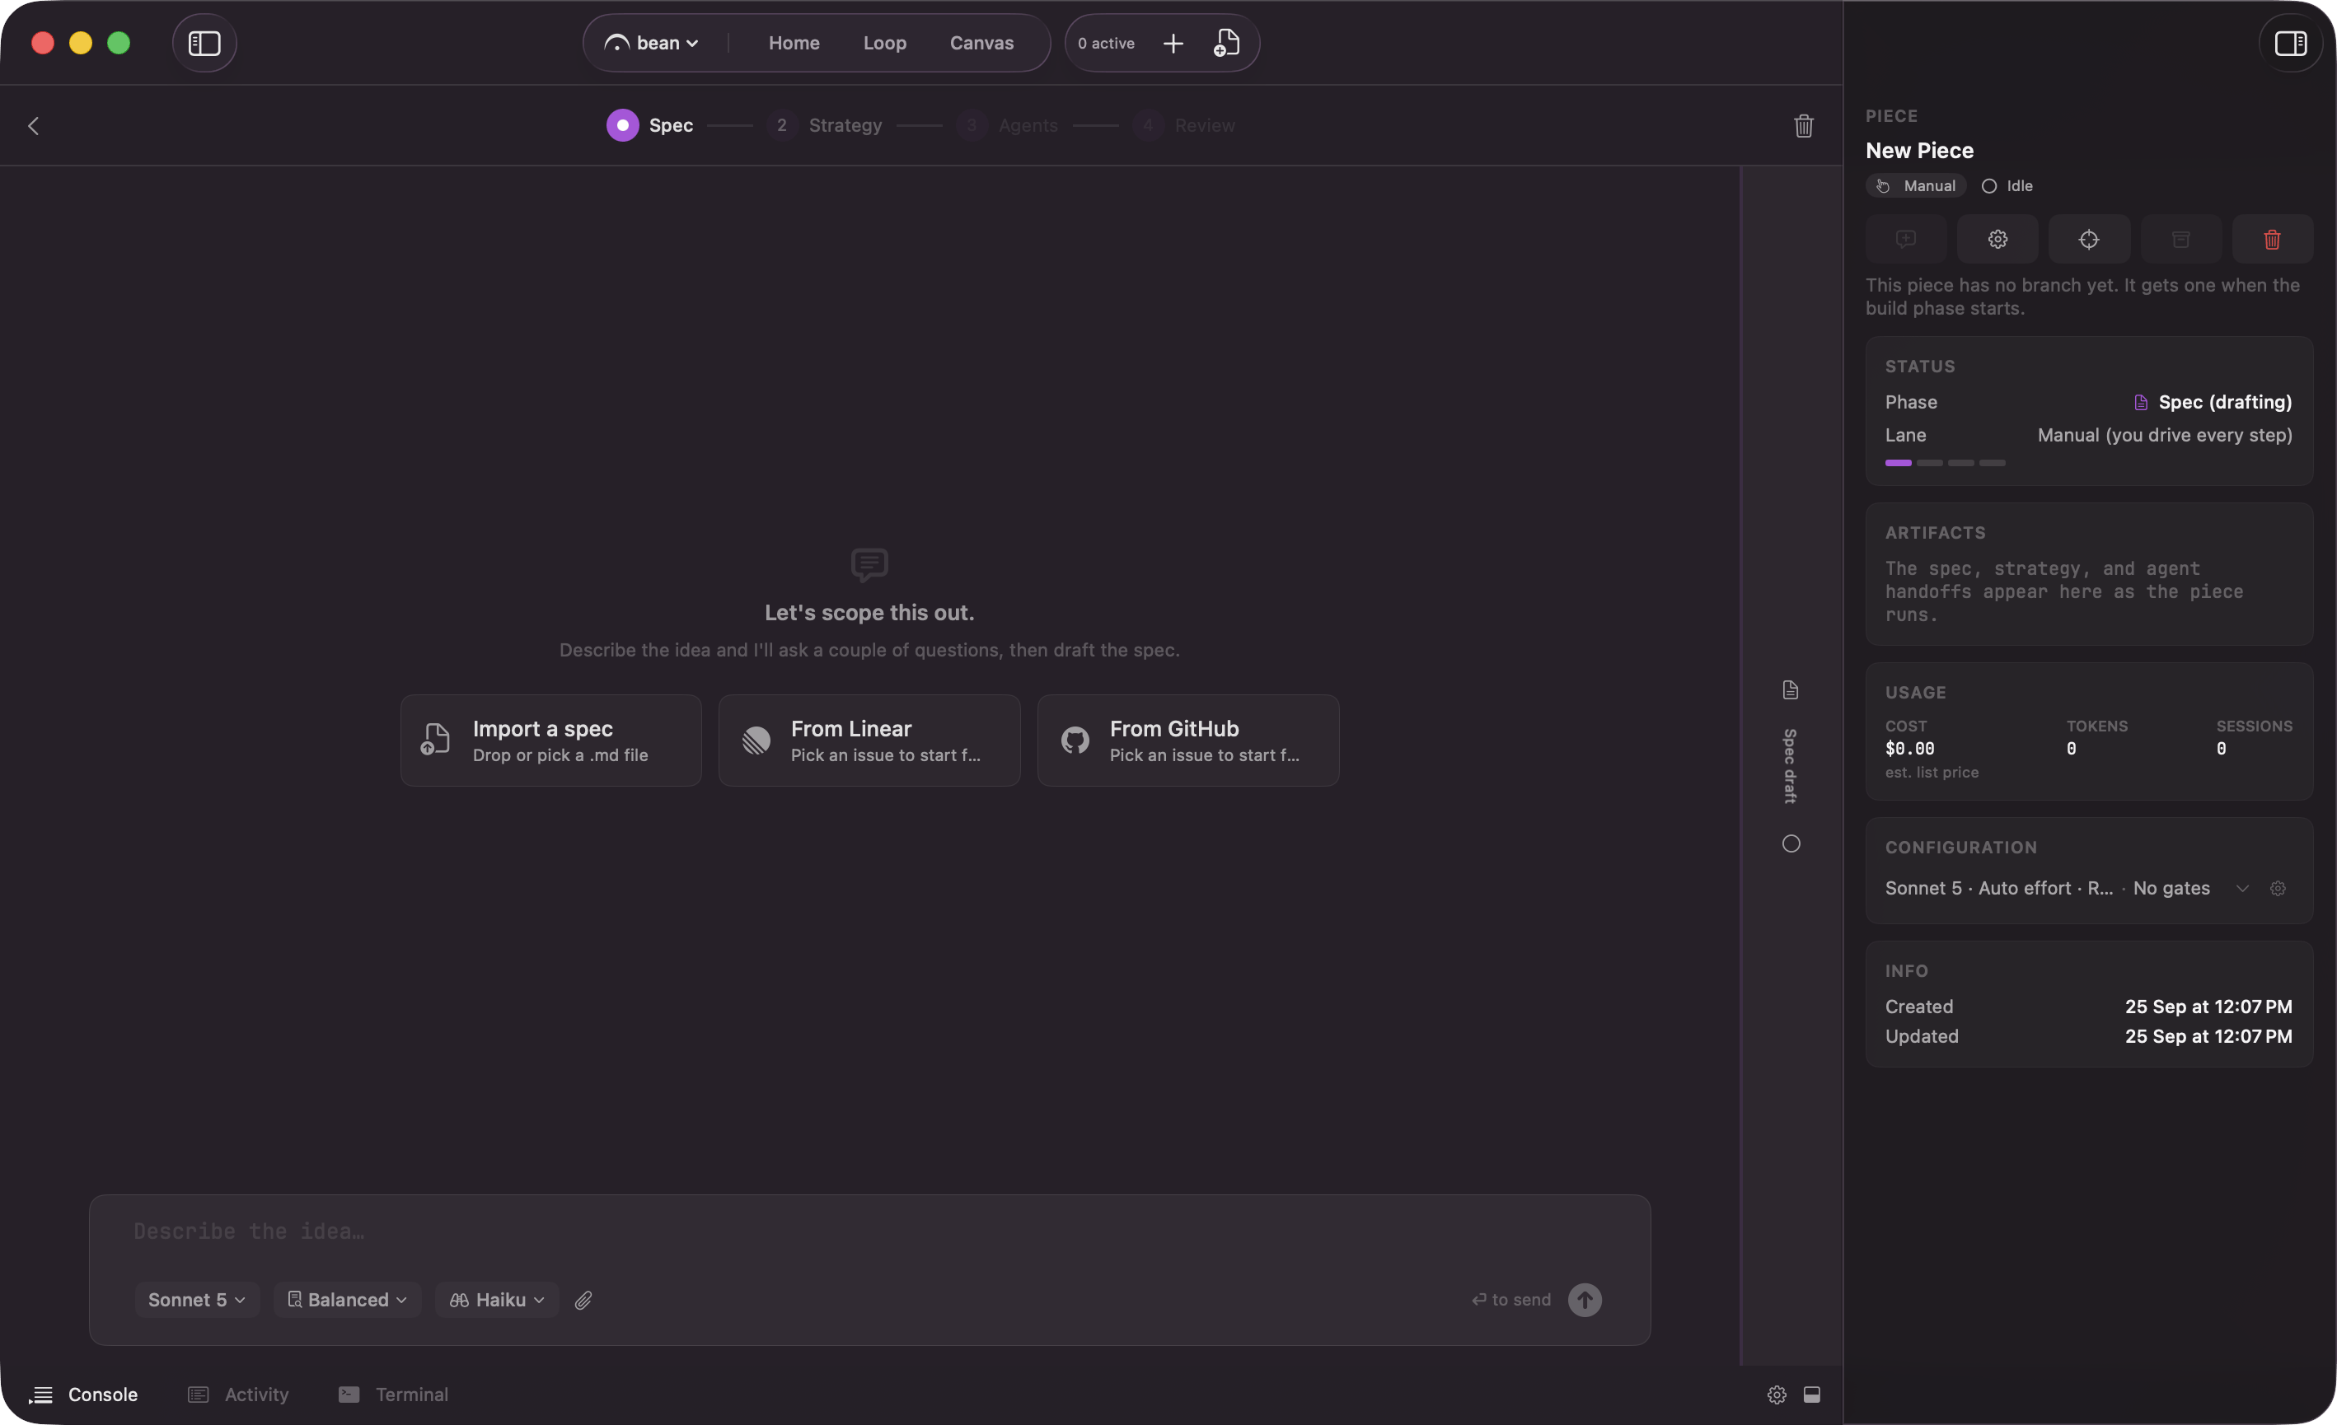Toggle the right inspector panel icon

pyautogui.click(x=2291, y=43)
